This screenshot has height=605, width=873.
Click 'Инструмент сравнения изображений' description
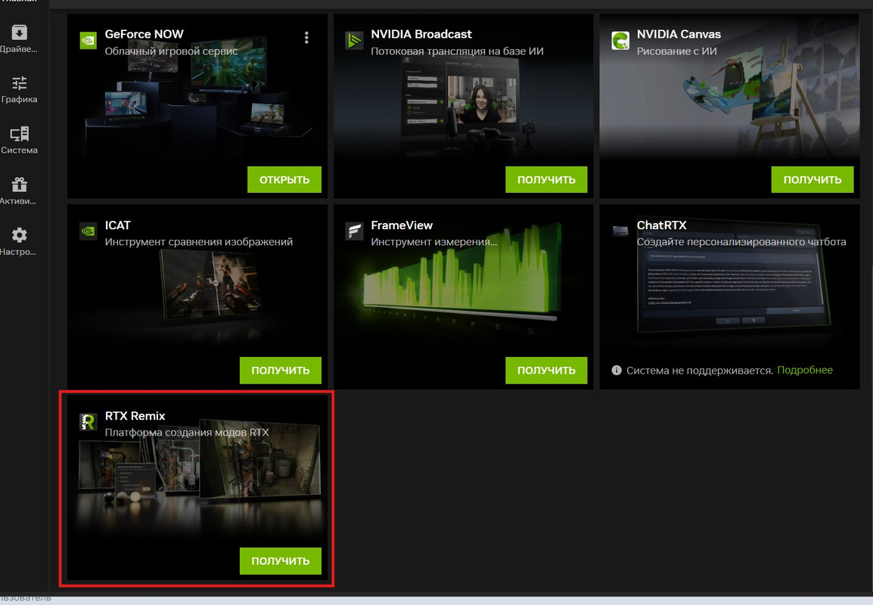199,242
